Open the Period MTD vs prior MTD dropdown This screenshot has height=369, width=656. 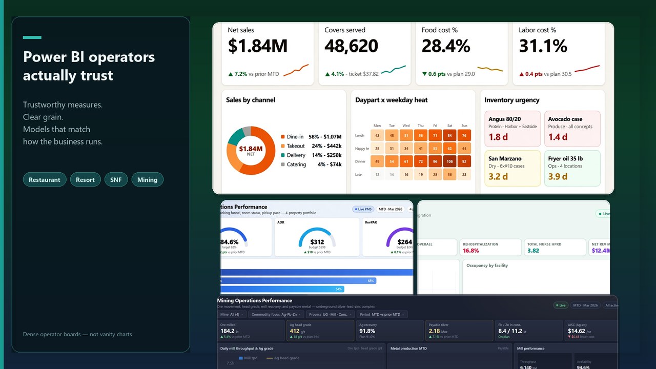tap(382, 314)
